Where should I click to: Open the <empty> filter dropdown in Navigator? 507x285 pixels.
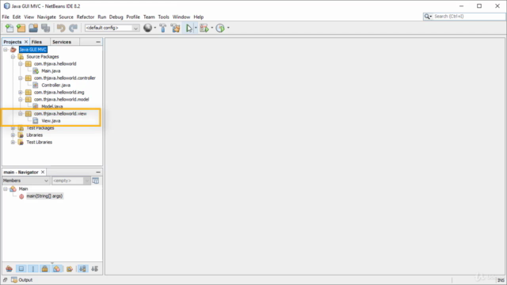click(x=71, y=180)
